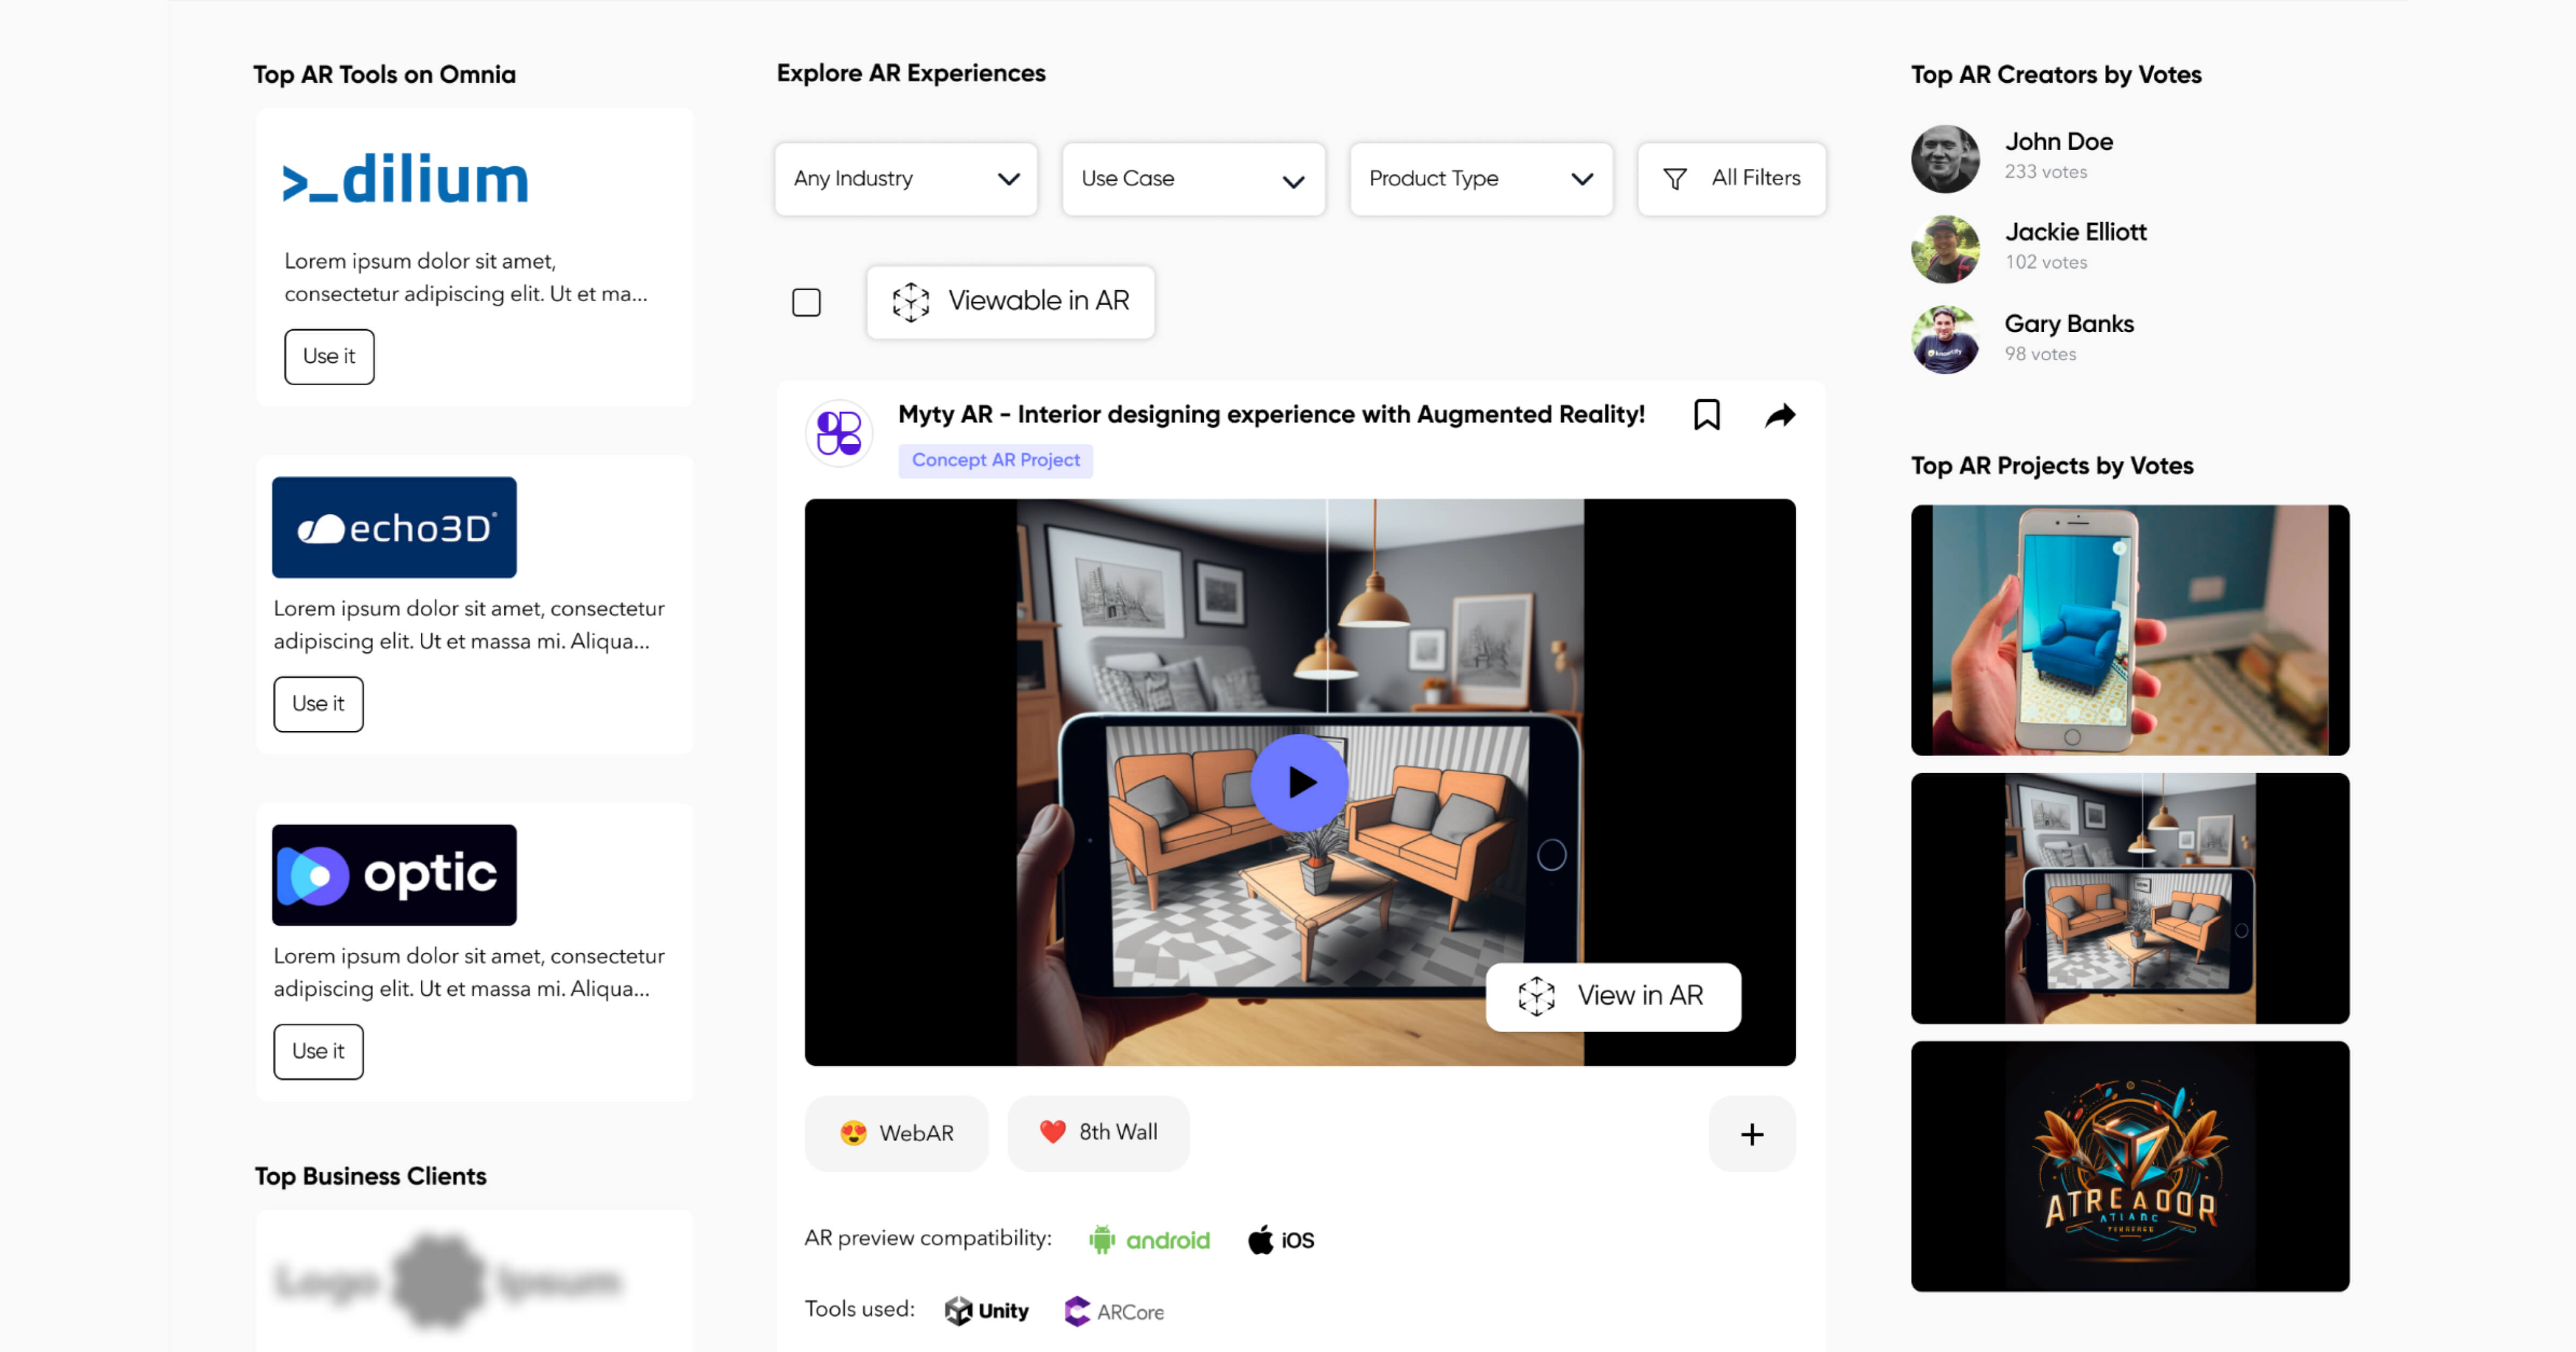Screen dimensions: 2576x1352
Task: Click the Unity tool icon
Action: (x=958, y=1310)
